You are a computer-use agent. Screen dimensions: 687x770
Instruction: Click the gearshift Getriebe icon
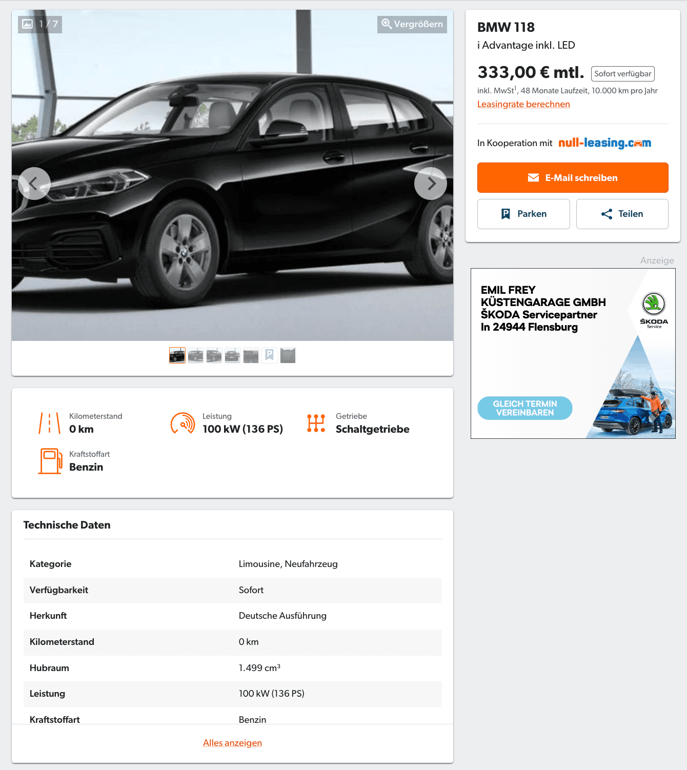316,423
